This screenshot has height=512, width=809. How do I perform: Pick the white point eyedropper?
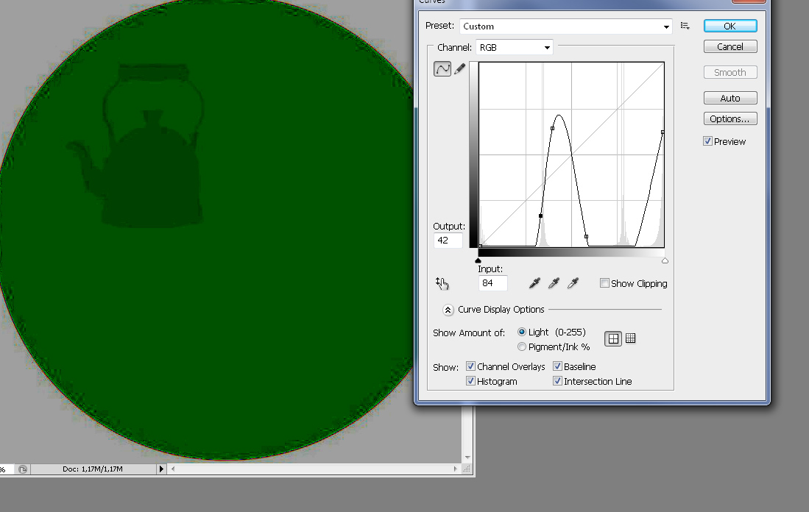click(573, 283)
